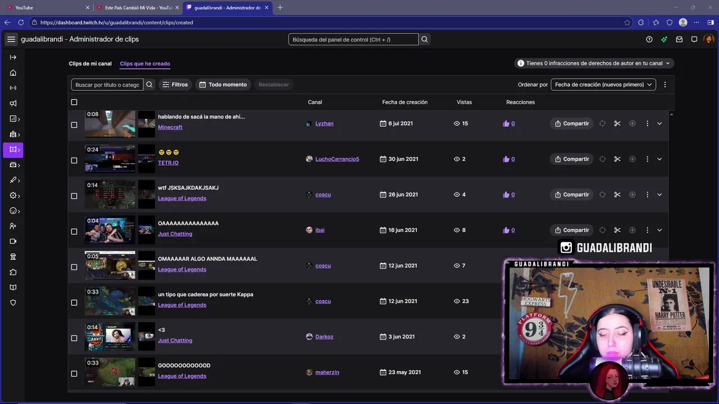
Task: Expand the LuchoCarrancio5 clip row chevron
Action: click(x=659, y=159)
